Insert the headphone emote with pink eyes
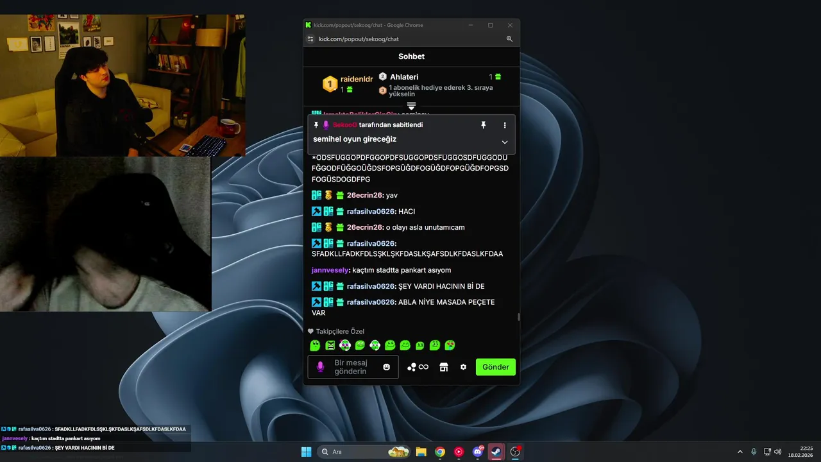 [x=345, y=345]
